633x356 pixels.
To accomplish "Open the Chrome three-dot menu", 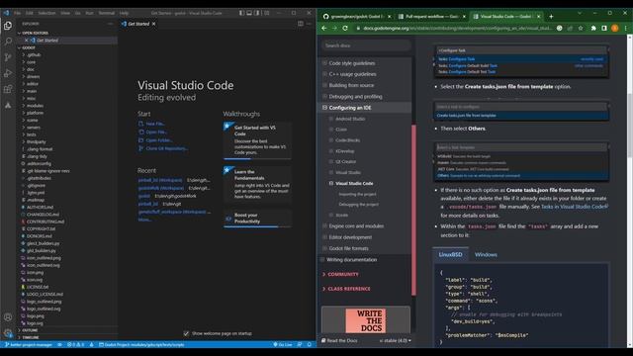I will pos(626,29).
